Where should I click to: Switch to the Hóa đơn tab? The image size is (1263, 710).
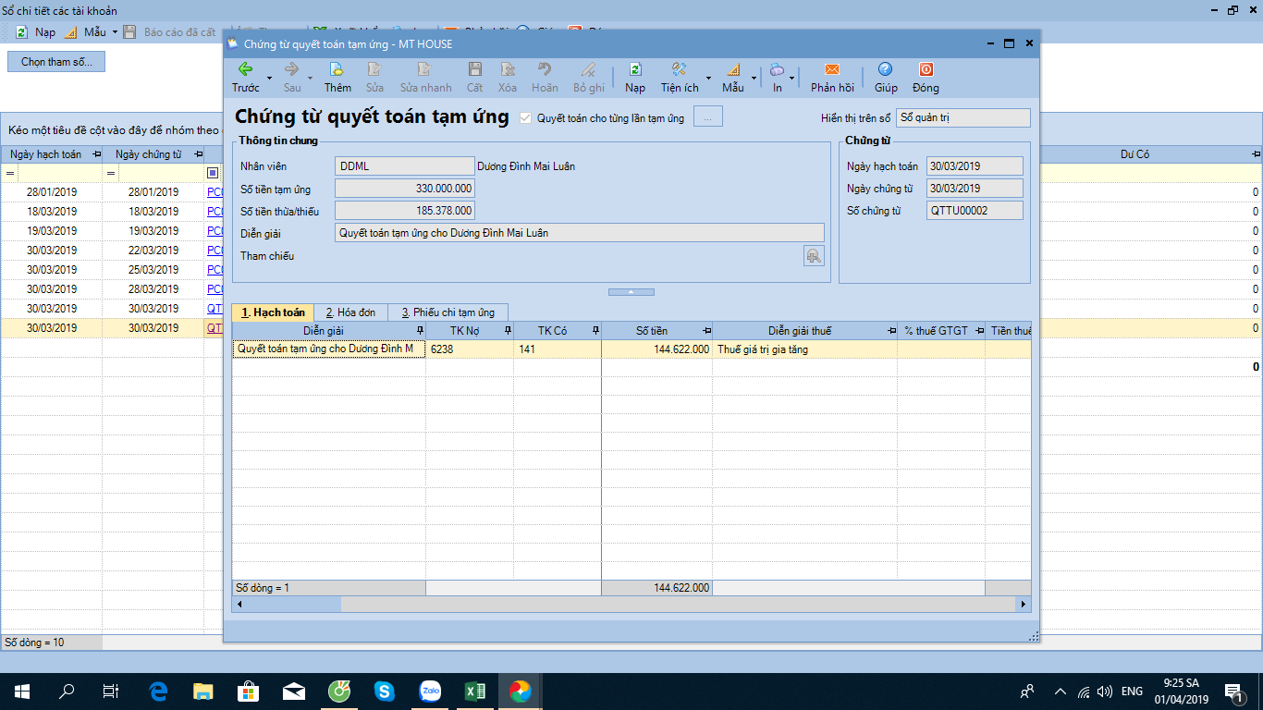tap(350, 312)
